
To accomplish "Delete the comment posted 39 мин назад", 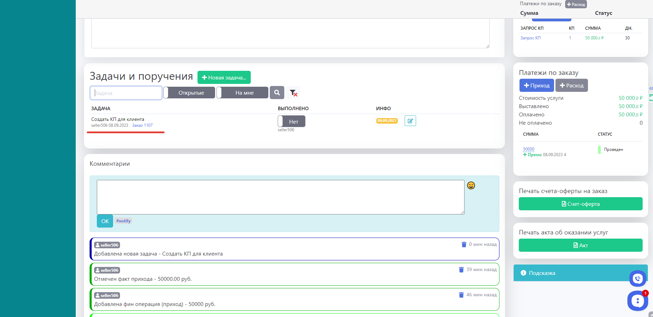I will (x=461, y=270).
